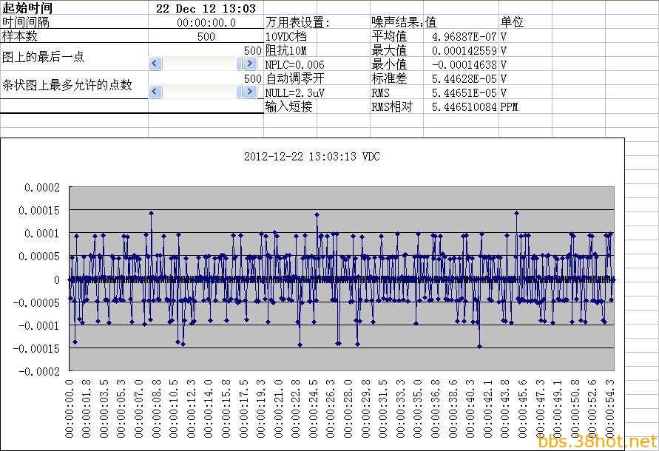Select the 噪声结果 header cell

[x=396, y=22]
